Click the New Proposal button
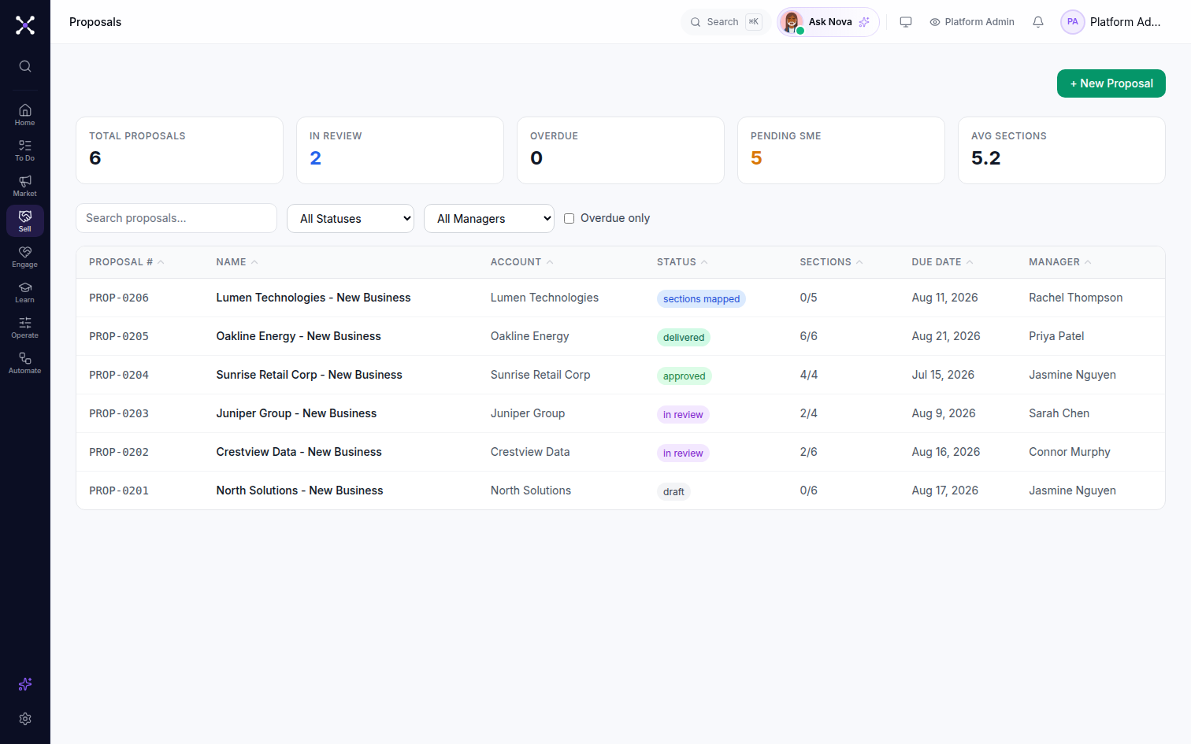This screenshot has width=1191, height=744. pos(1111,83)
